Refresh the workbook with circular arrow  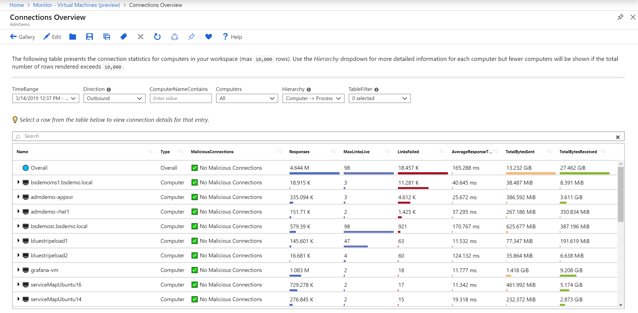[157, 37]
